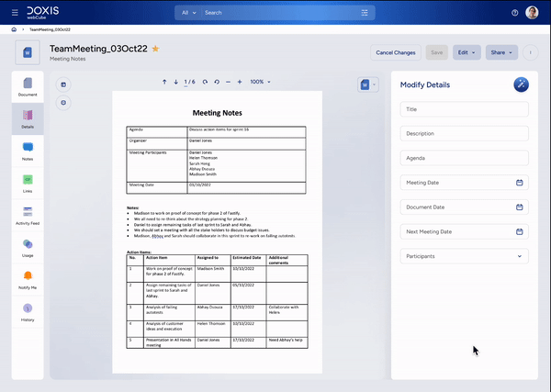Expand the 100% zoom level dropdown

(260, 82)
